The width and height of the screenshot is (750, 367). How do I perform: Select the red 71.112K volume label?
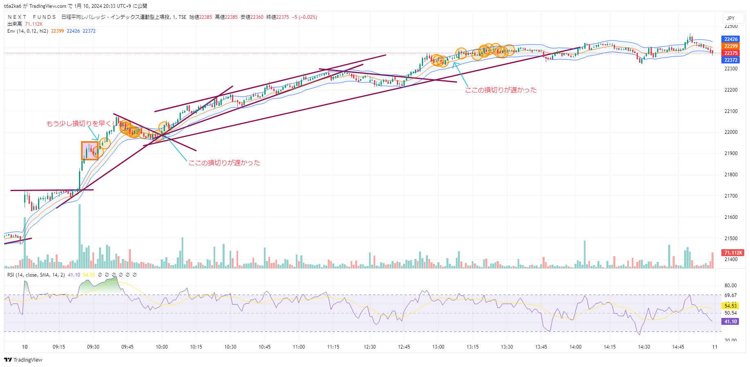click(x=733, y=253)
